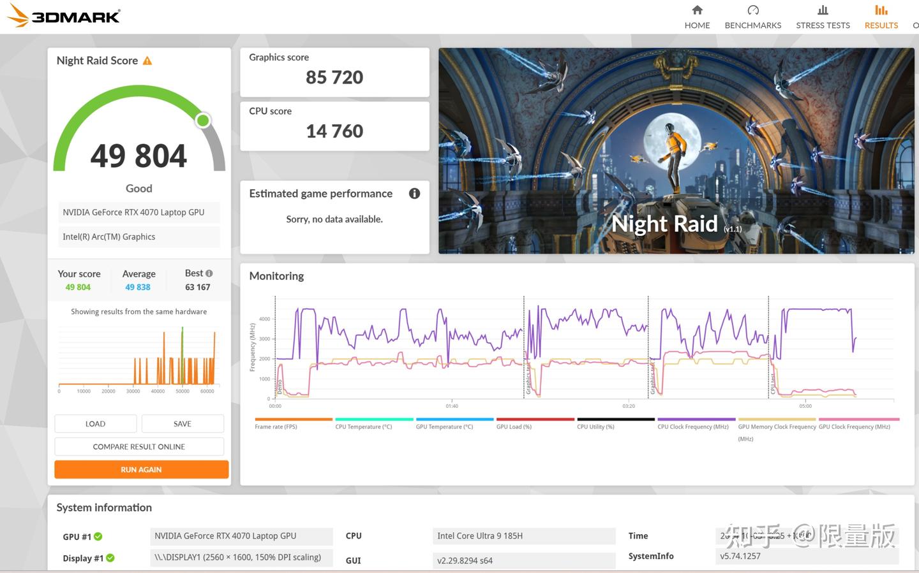The height and width of the screenshot is (573, 919).
Task: Click the Night Raid benchmark thumbnail image
Action: (x=676, y=151)
